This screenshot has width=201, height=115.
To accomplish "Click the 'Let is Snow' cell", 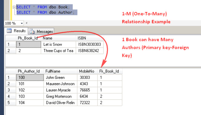I will 58,44.
